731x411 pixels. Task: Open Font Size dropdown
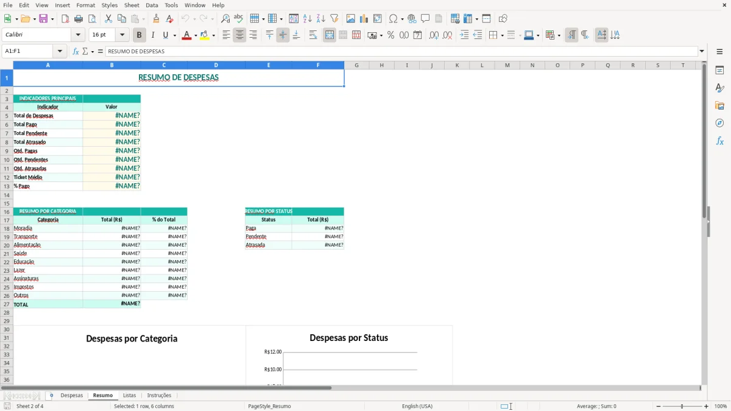(x=122, y=35)
